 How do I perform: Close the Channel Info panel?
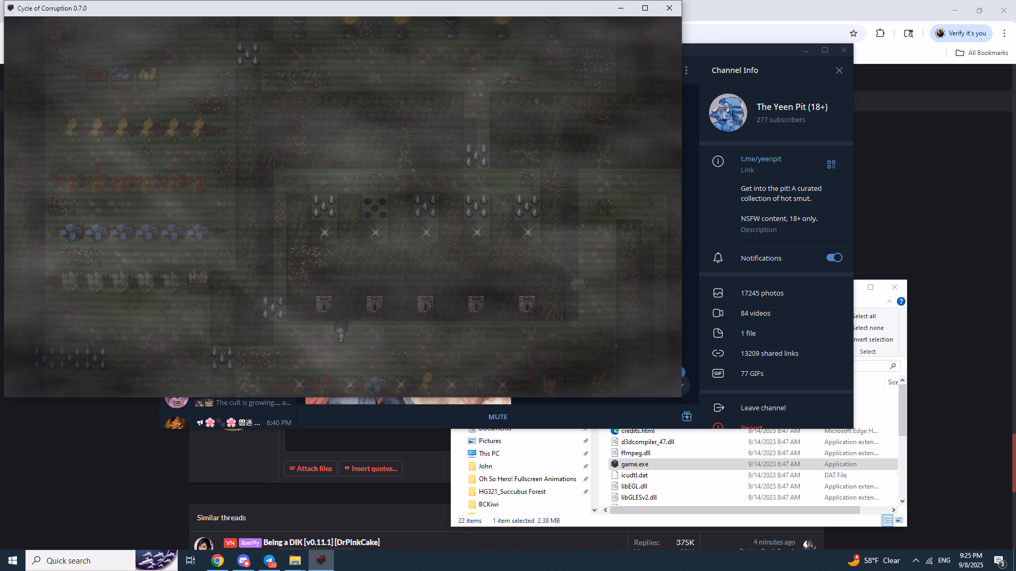click(x=839, y=70)
